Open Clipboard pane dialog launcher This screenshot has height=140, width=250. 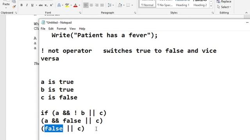[16, 13]
